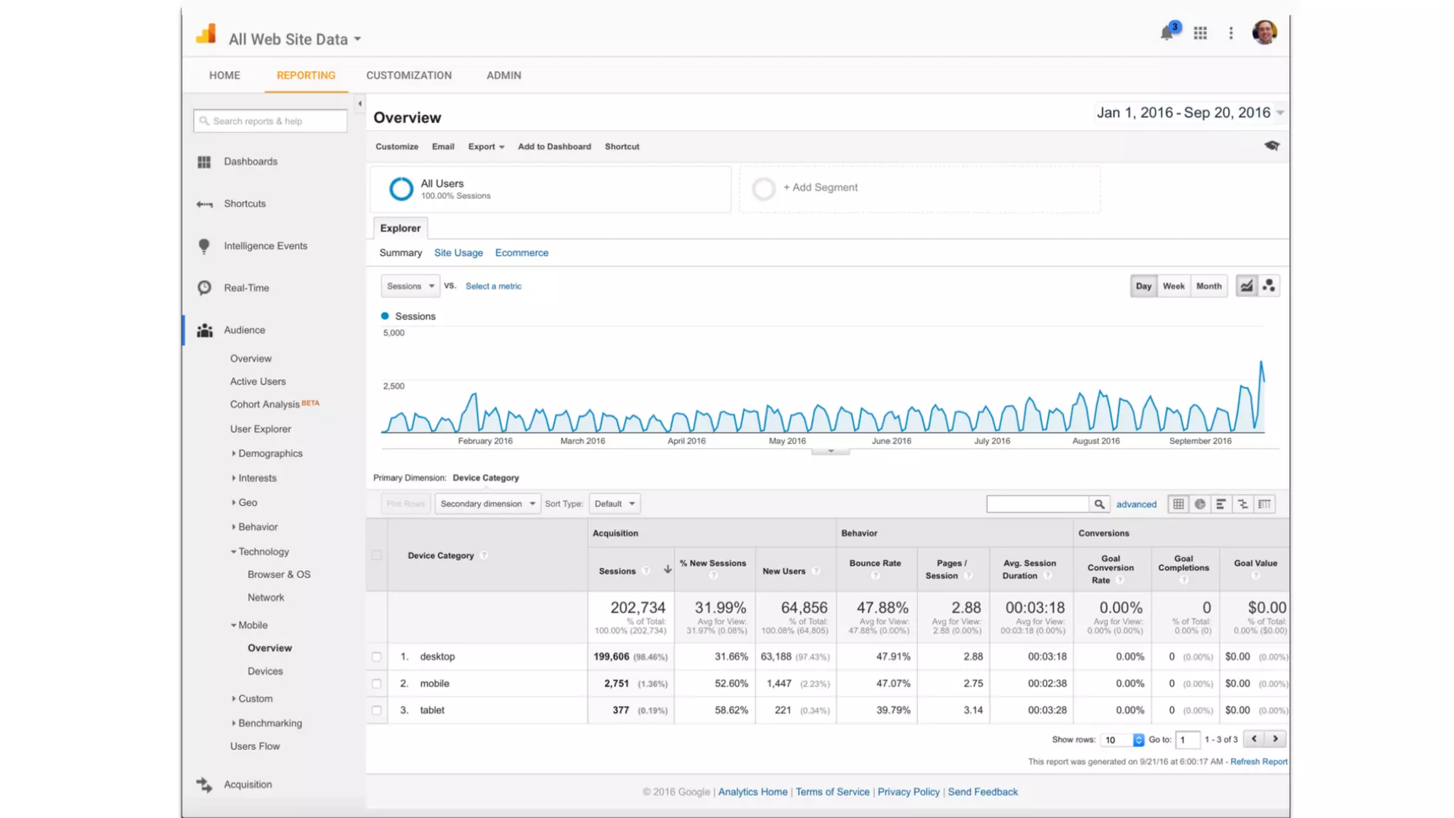The height and width of the screenshot is (818, 1454).
Task: Collapse the left sidebar with arrow
Action: tap(360, 104)
